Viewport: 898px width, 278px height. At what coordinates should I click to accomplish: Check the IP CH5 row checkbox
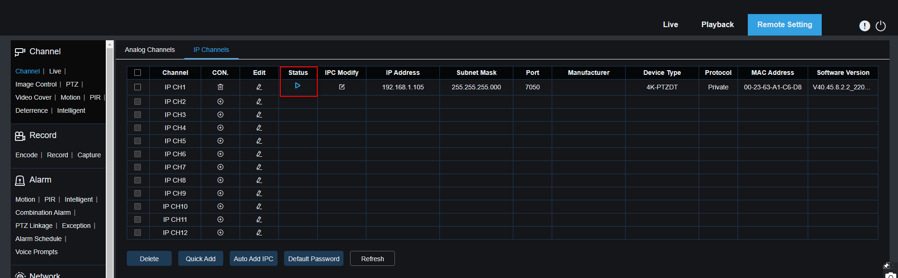tap(138, 141)
